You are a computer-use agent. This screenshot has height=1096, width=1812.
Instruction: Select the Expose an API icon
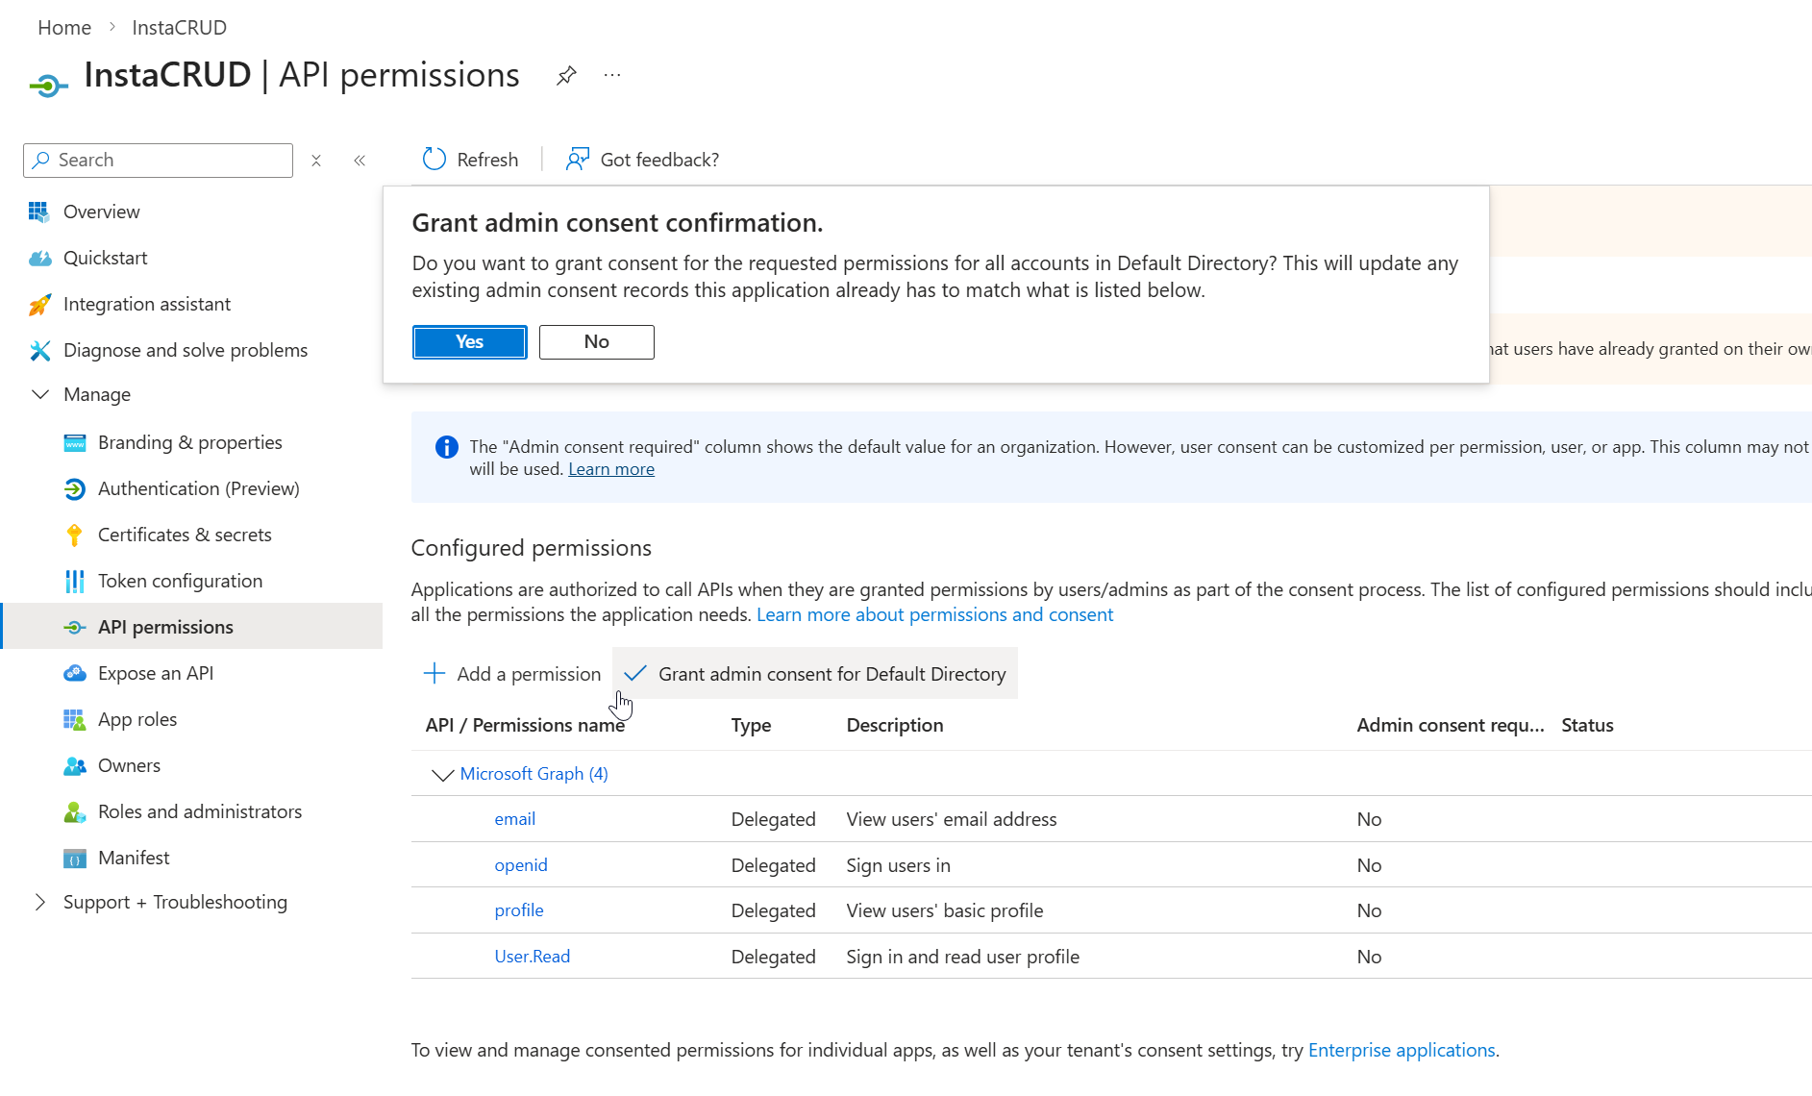tap(75, 673)
